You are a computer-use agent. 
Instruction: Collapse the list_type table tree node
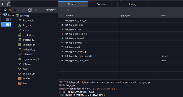13,16
